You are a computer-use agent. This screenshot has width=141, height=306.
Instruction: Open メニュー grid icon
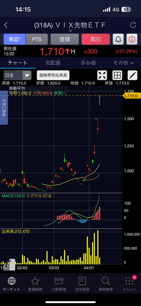pos(130,281)
